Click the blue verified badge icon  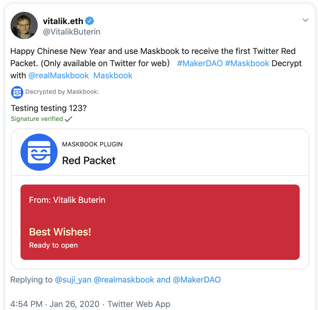[x=89, y=21]
